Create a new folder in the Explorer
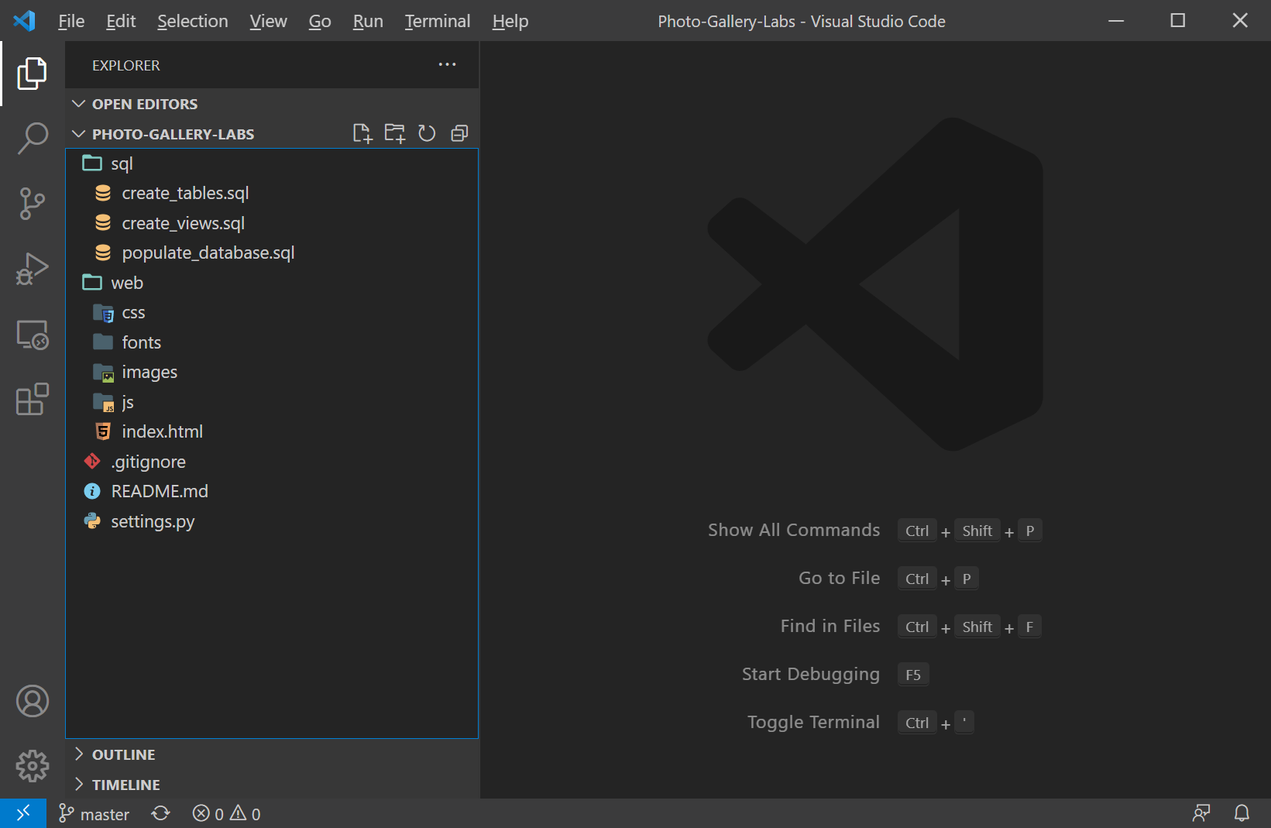The height and width of the screenshot is (828, 1271). point(394,133)
